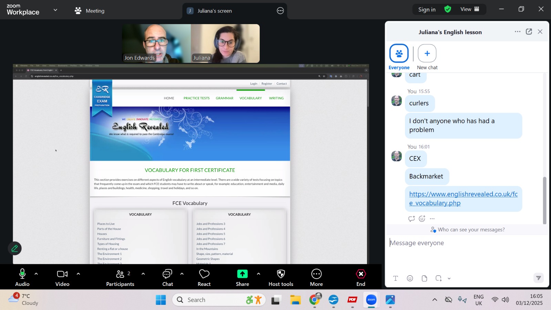Expand the audio options arrow

(36, 274)
